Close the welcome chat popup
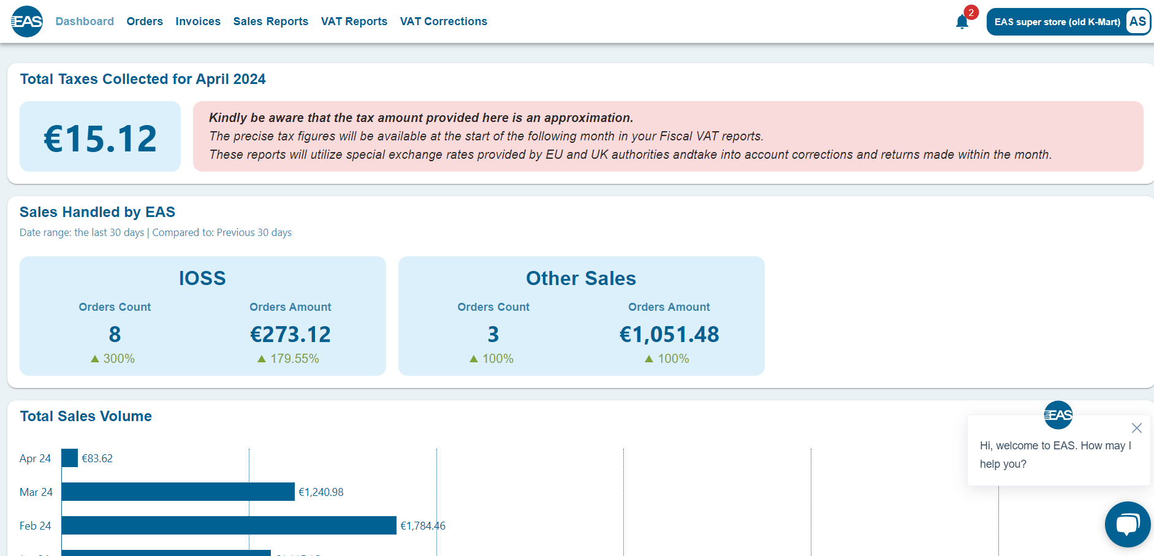 (1136, 428)
